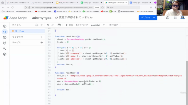Add a new file with plus icon
Screen dimensions: 188x105
(x=42, y=25)
